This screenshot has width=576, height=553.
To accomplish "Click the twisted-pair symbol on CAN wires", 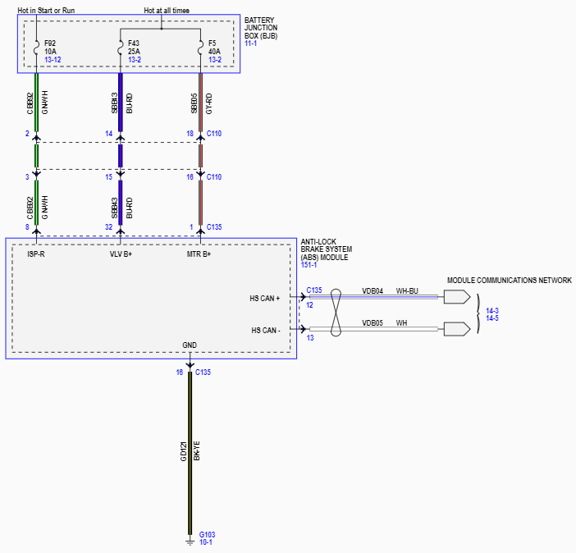I will point(334,313).
